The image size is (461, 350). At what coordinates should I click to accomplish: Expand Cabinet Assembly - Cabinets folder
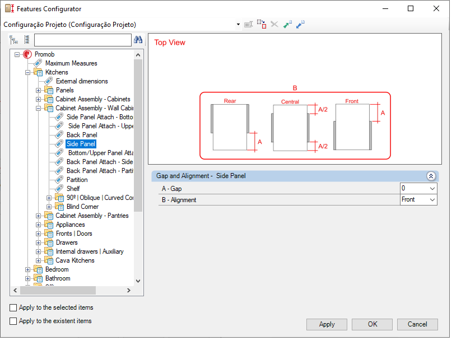point(39,99)
